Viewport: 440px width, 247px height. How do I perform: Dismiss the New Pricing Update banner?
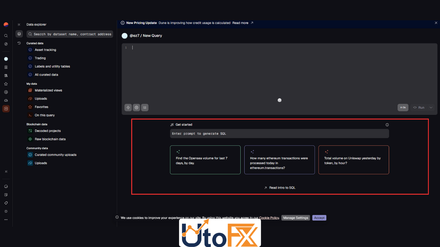[x=436, y=23]
